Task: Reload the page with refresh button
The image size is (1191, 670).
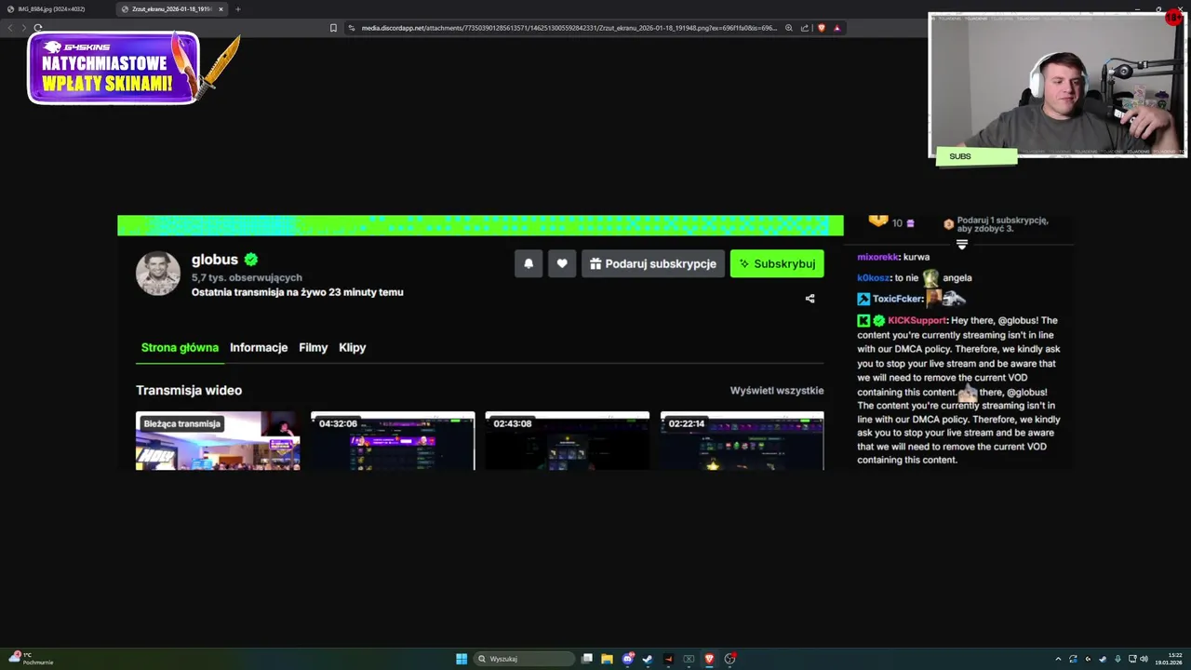Action: click(x=37, y=28)
